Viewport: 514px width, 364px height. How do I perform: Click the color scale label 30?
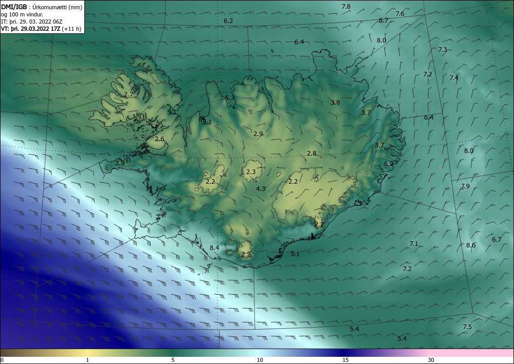pos(431,360)
